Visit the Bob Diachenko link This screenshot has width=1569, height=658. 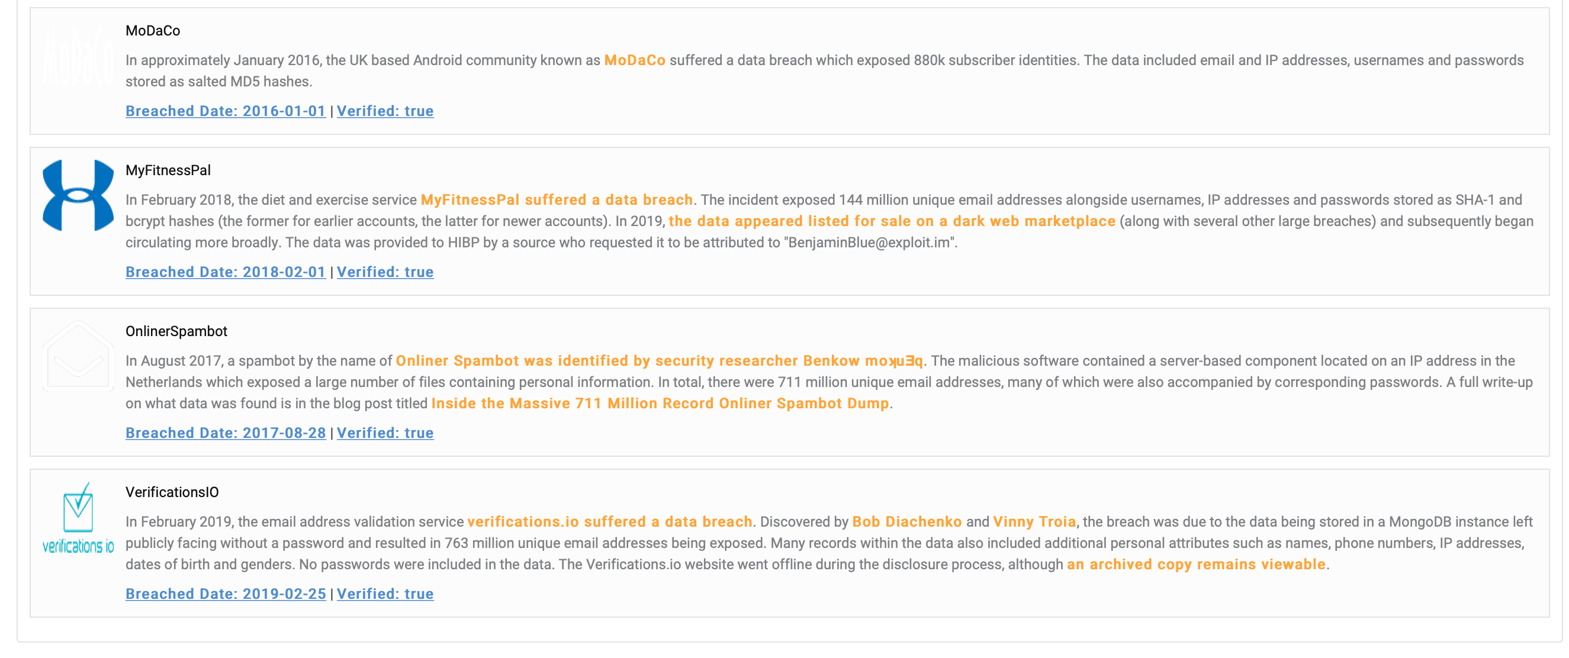(907, 522)
